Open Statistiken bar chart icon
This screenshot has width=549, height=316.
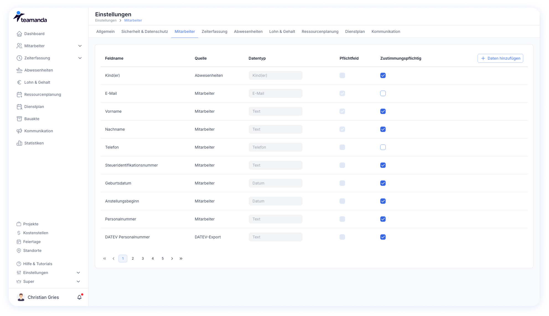tap(19, 143)
